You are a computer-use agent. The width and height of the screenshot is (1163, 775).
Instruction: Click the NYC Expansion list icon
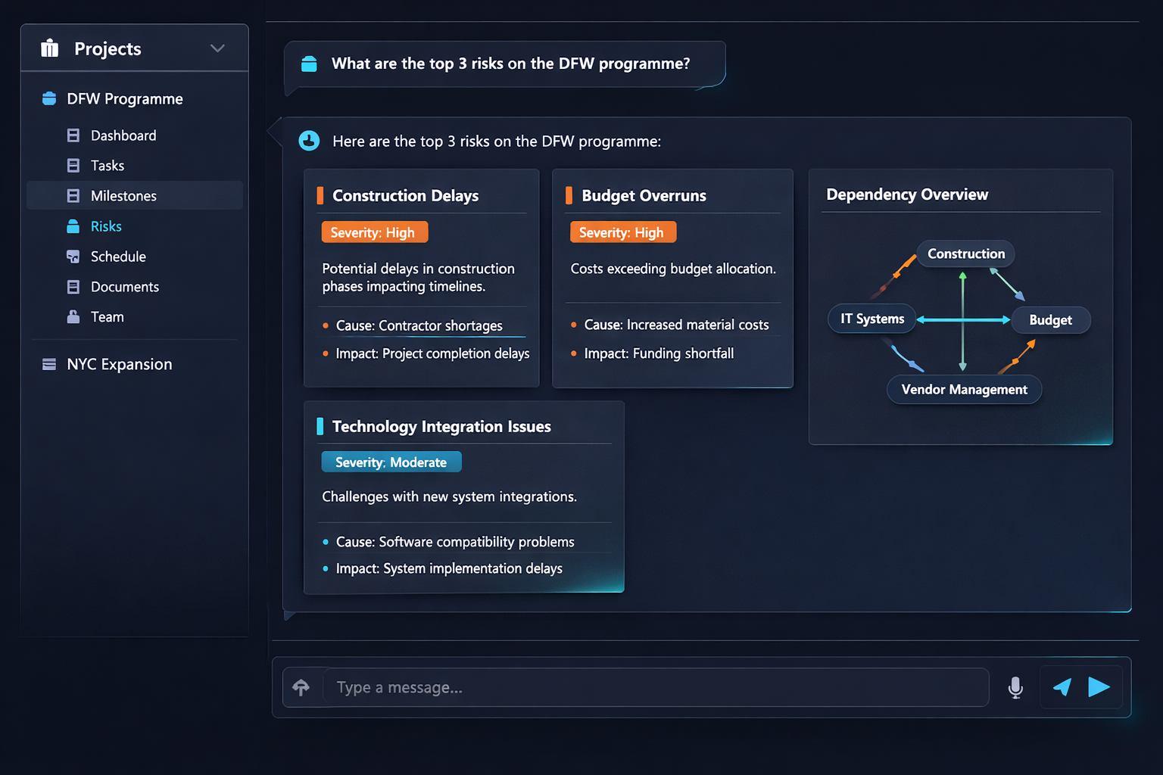(x=49, y=364)
